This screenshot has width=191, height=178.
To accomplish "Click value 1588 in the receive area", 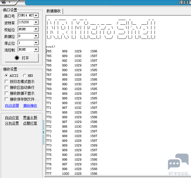I will (x=94, y=169).
